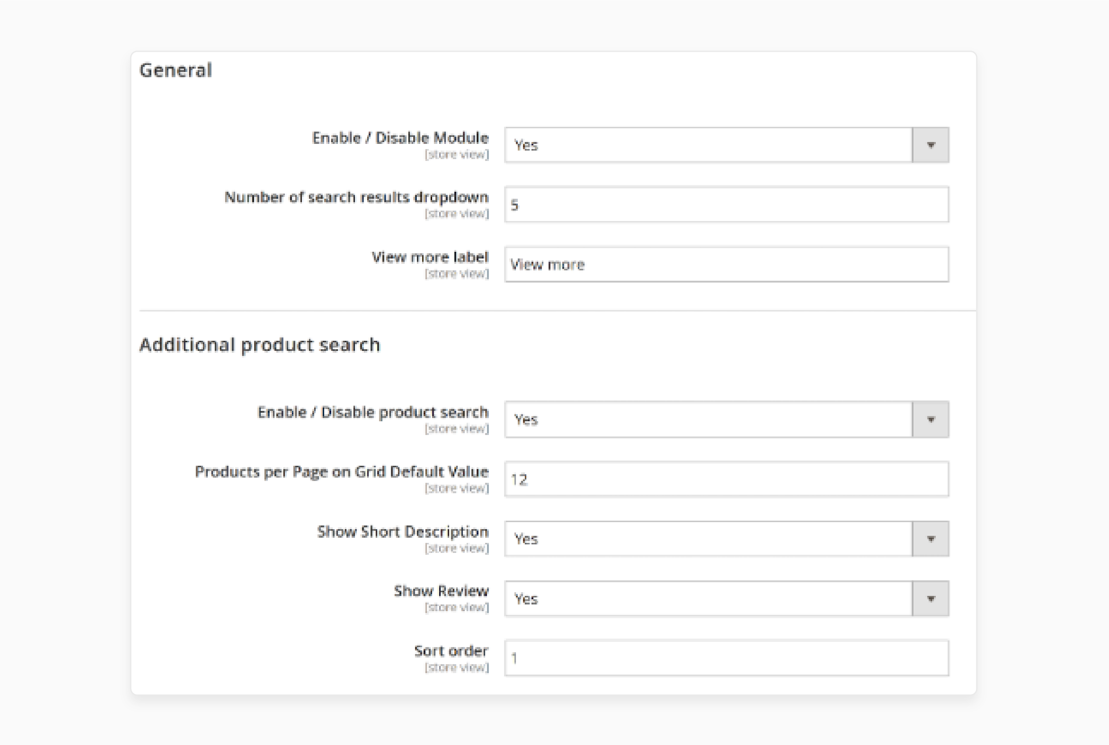
Task: Open the Show Short Description dropdown
Action: pyautogui.click(x=727, y=539)
